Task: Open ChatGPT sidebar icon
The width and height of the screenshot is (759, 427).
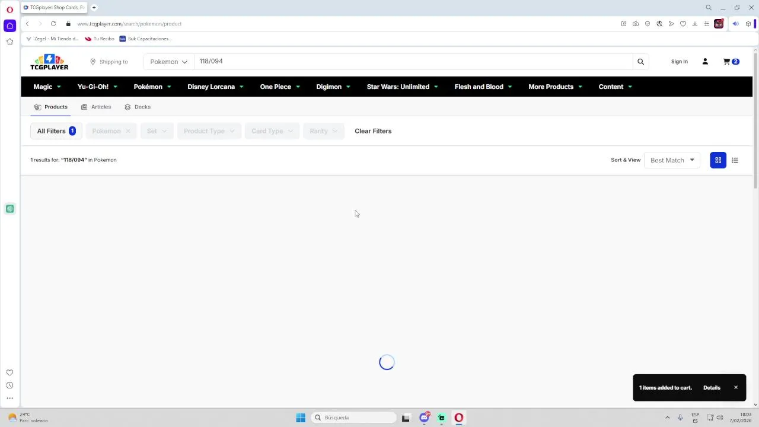Action: click(9, 209)
